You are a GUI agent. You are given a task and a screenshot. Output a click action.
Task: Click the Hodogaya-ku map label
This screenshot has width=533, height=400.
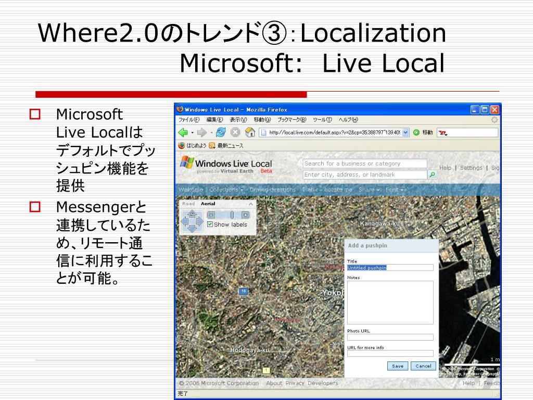249,350
